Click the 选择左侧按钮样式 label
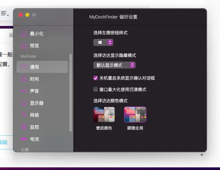Screen dimensions: 220x170 click(x=110, y=33)
